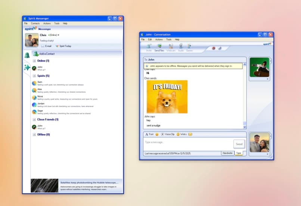Click the ghost icon in left sidebar

tap(27, 55)
